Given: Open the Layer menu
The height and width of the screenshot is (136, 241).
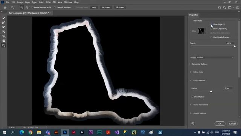Looking at the screenshot, I should [x=27, y=2].
